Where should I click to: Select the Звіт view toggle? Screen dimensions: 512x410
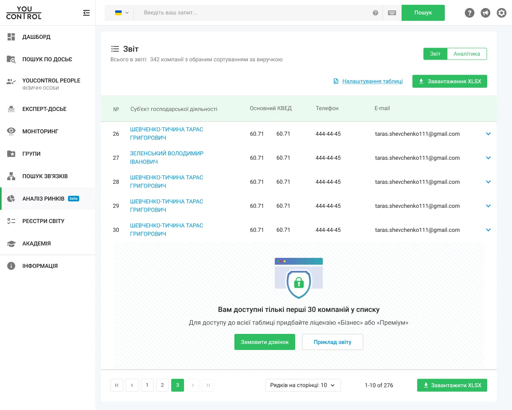pyautogui.click(x=435, y=54)
